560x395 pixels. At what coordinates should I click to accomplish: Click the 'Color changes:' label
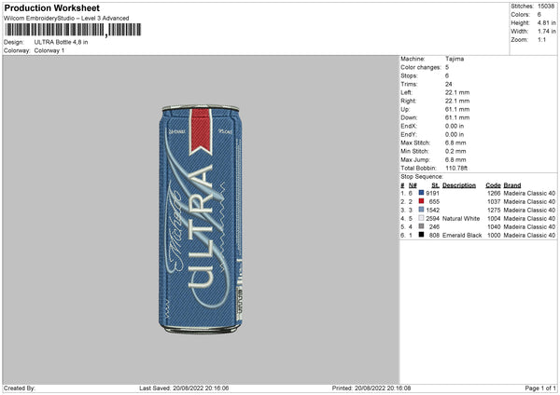[421, 67]
